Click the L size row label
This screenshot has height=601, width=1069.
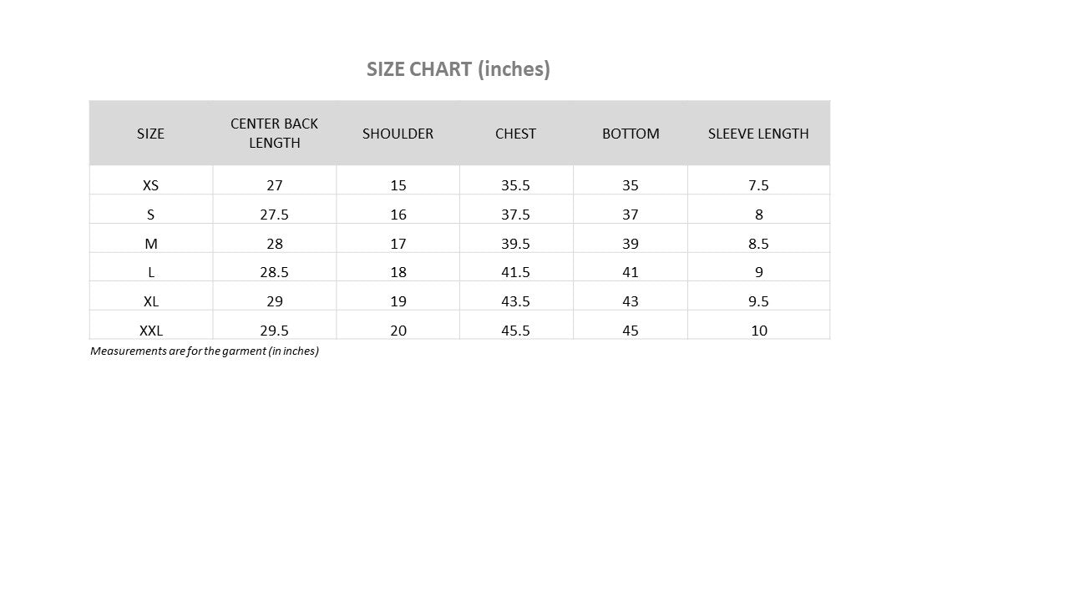point(150,272)
